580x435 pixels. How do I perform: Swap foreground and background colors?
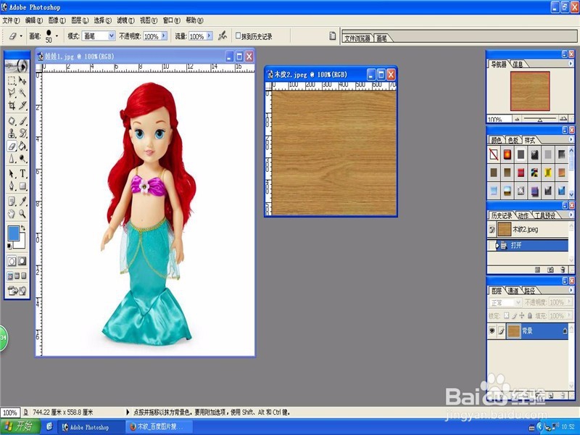point(23,228)
